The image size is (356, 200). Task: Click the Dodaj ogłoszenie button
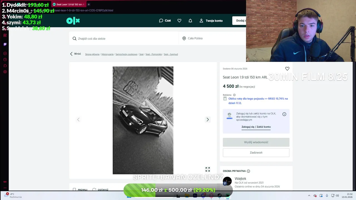239,21
